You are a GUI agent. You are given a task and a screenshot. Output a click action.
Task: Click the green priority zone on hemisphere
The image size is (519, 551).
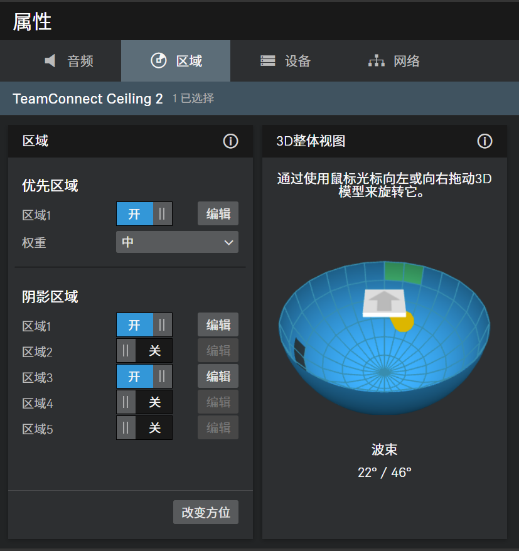pyautogui.click(x=404, y=273)
